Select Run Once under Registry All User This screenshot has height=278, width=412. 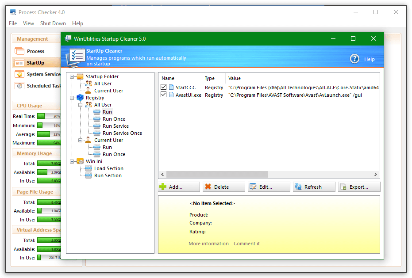click(114, 119)
